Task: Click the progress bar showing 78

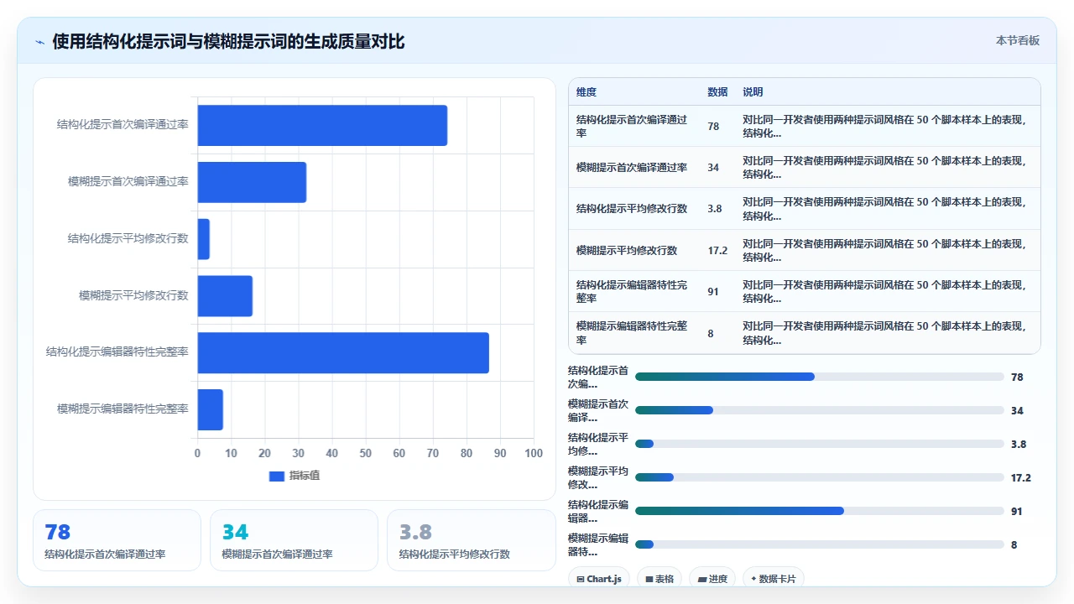Action: coord(819,377)
